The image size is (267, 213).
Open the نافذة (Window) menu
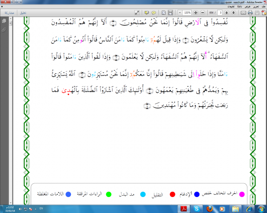coord(239,7)
